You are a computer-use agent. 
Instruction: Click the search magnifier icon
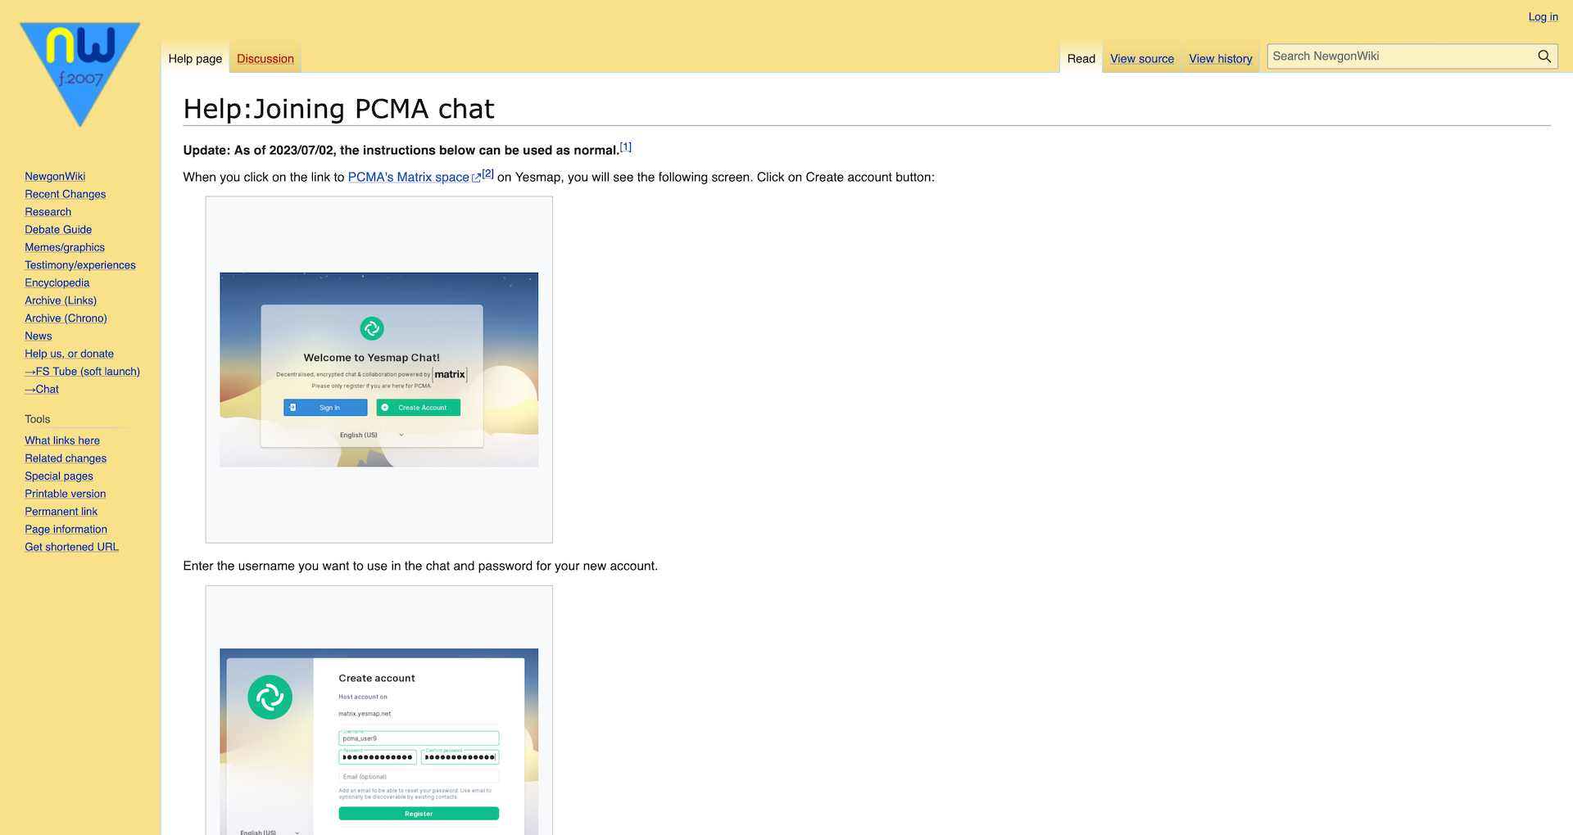[x=1544, y=56]
